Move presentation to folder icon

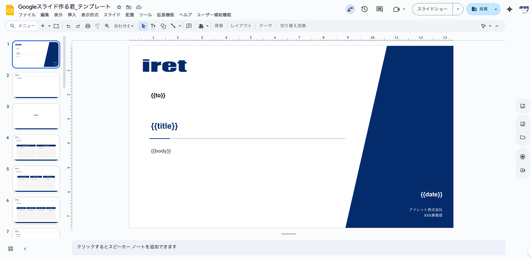[129, 7]
